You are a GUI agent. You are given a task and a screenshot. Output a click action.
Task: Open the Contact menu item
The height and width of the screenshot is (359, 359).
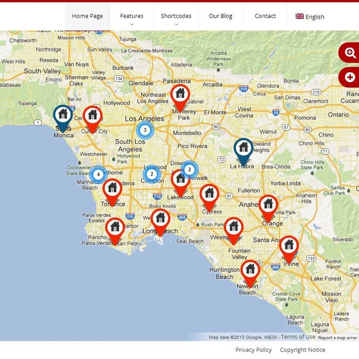pyautogui.click(x=265, y=16)
